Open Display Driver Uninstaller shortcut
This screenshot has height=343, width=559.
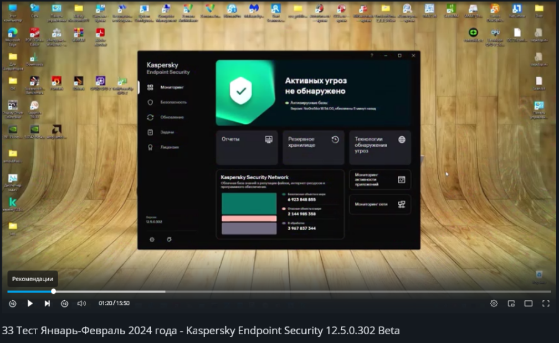tap(13, 110)
